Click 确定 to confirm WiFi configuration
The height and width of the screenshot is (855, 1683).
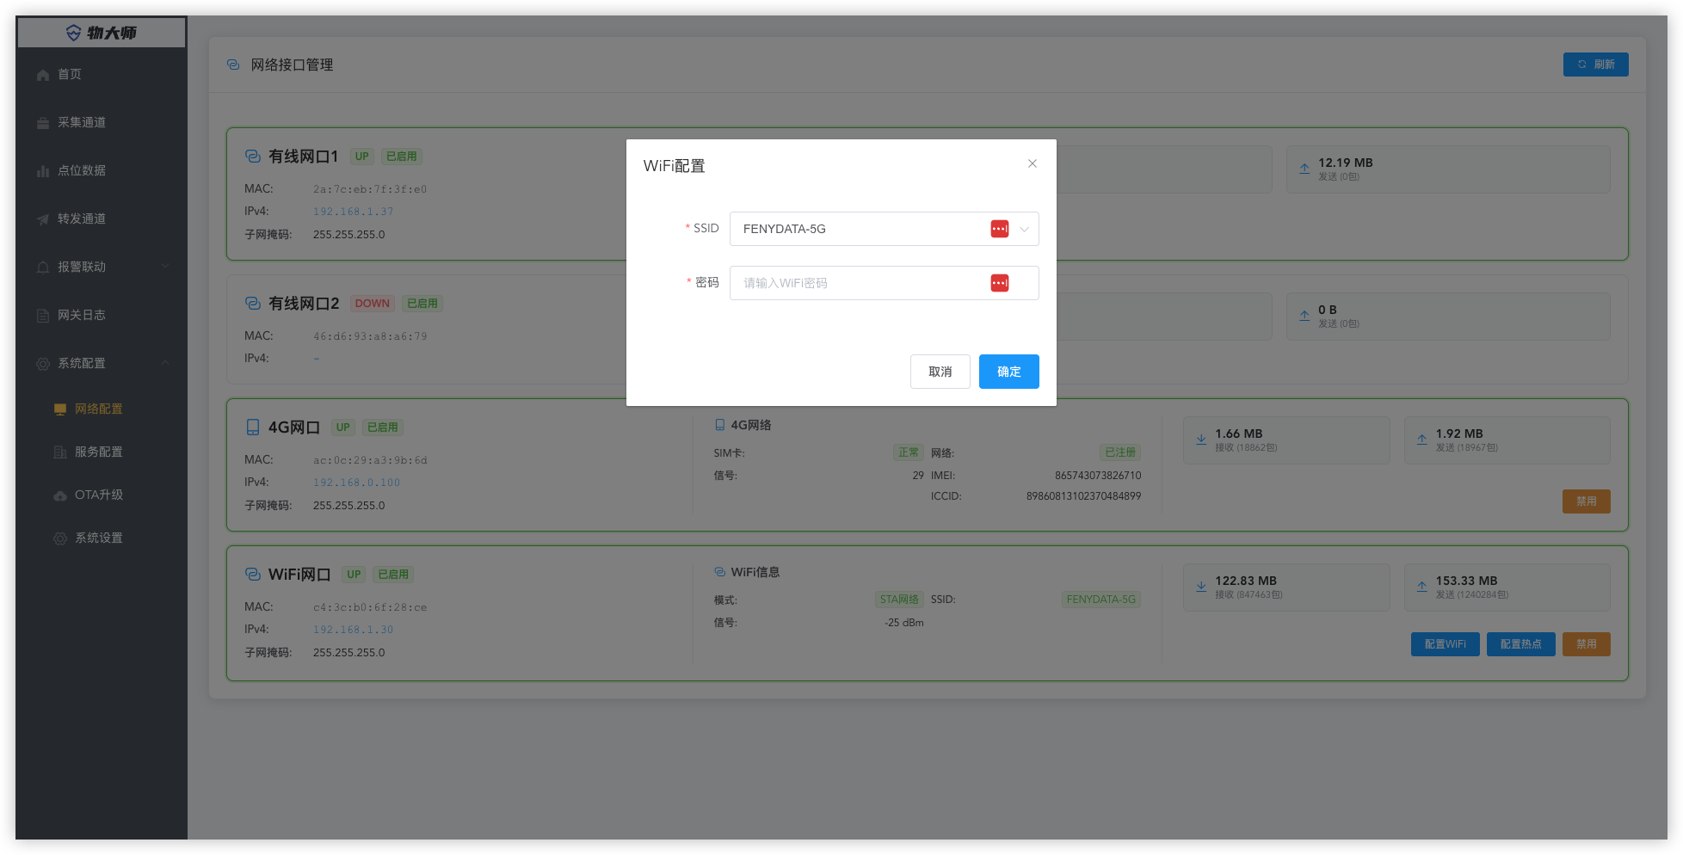point(1008,372)
